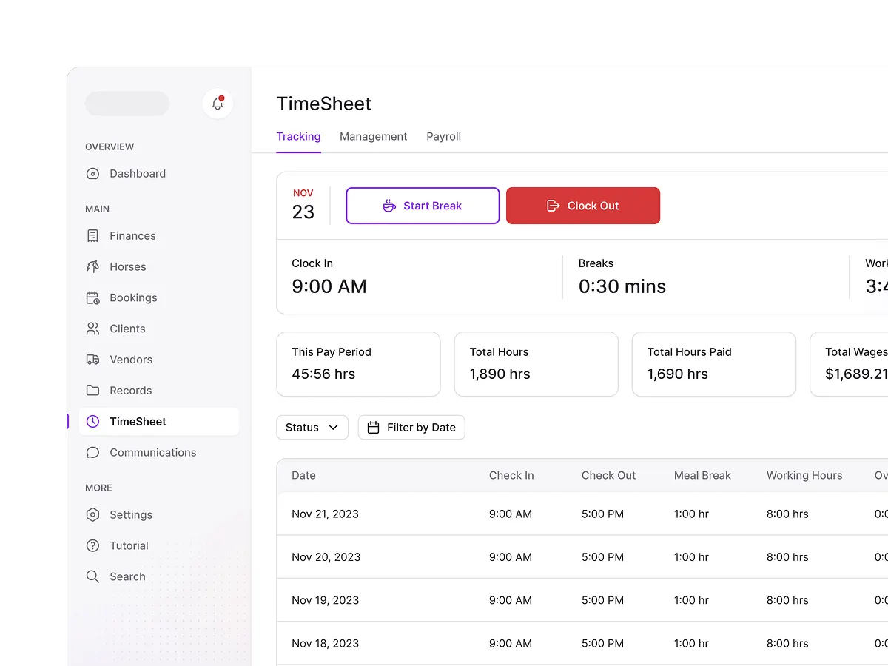Open Records via the folder icon
Viewport: 888px width, 666px height.
click(x=92, y=390)
